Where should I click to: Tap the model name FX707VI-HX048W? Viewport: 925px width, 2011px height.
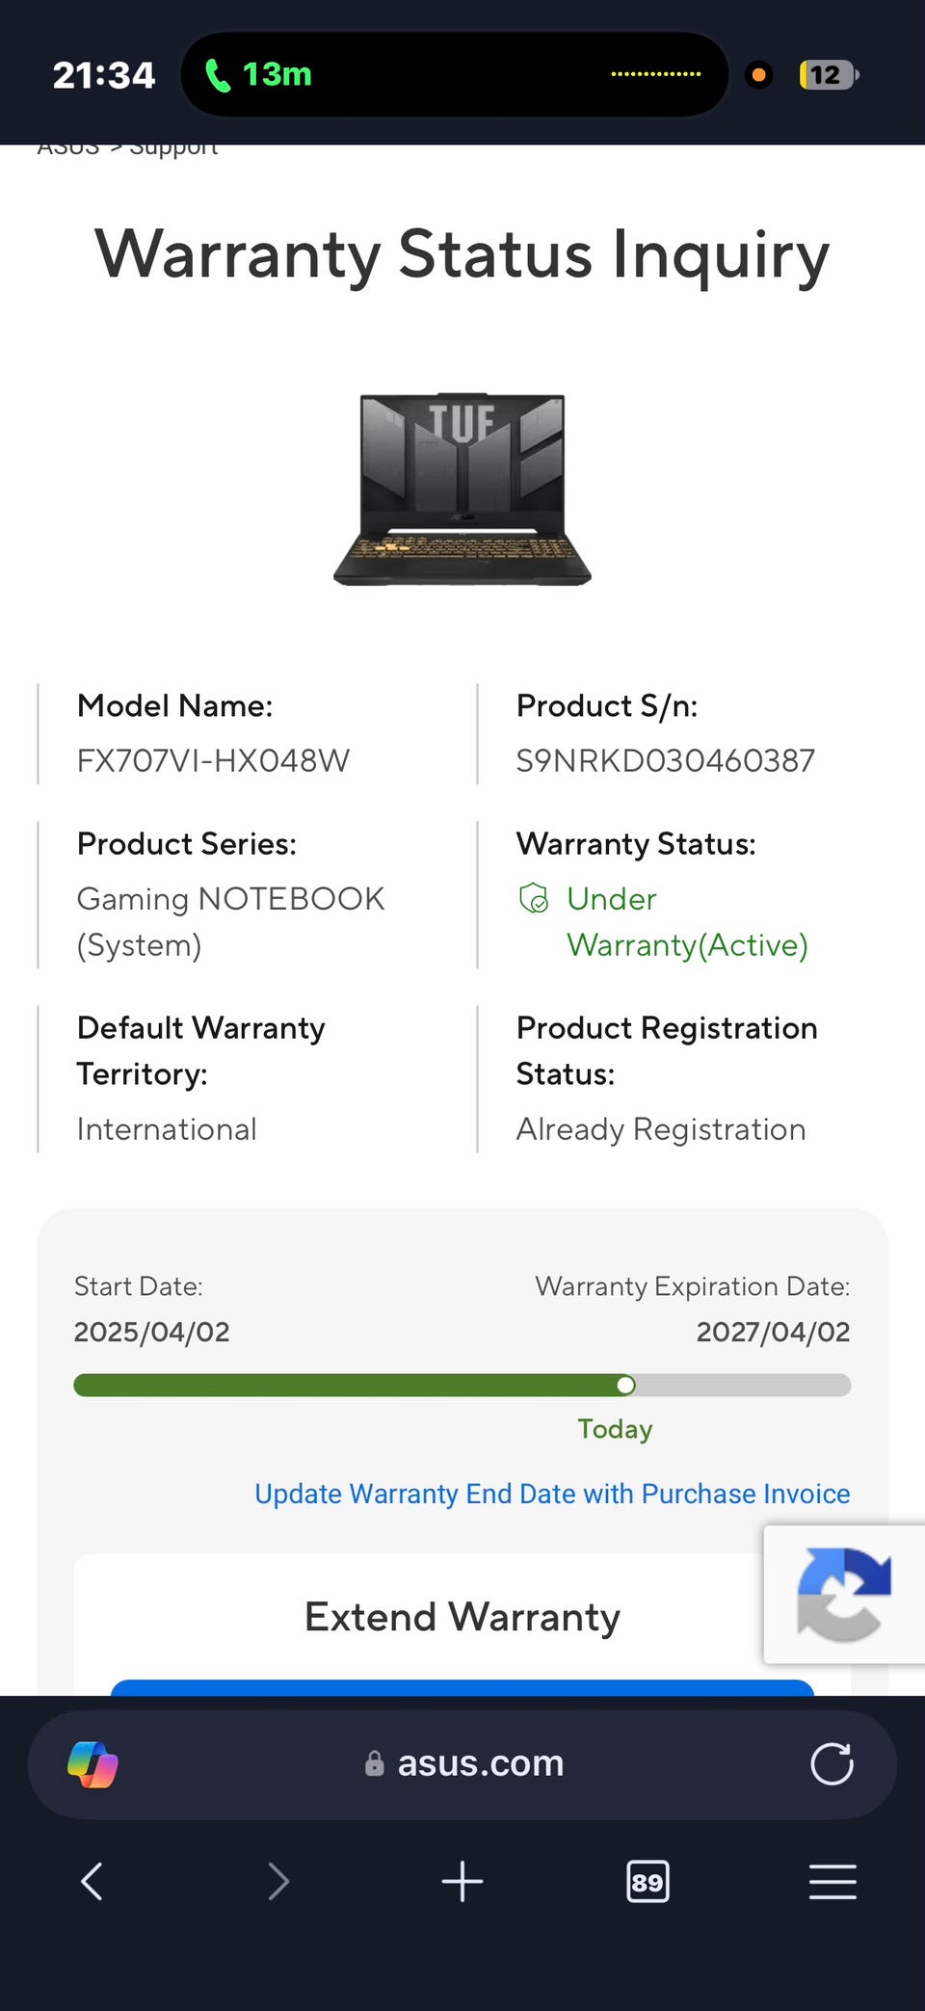coord(213,760)
